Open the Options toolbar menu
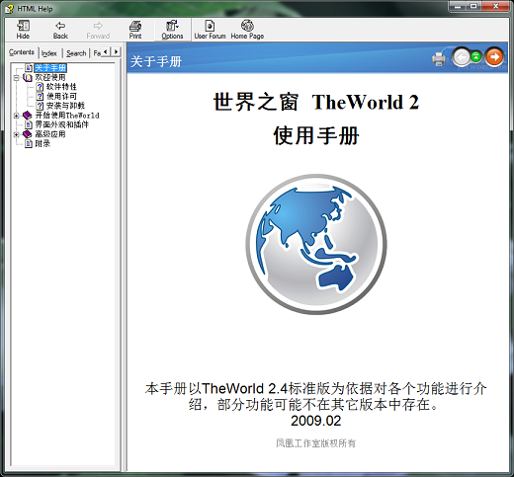 click(172, 30)
